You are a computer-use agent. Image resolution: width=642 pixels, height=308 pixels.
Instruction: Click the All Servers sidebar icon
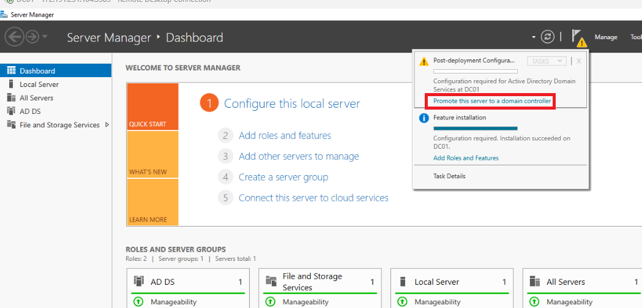point(11,97)
